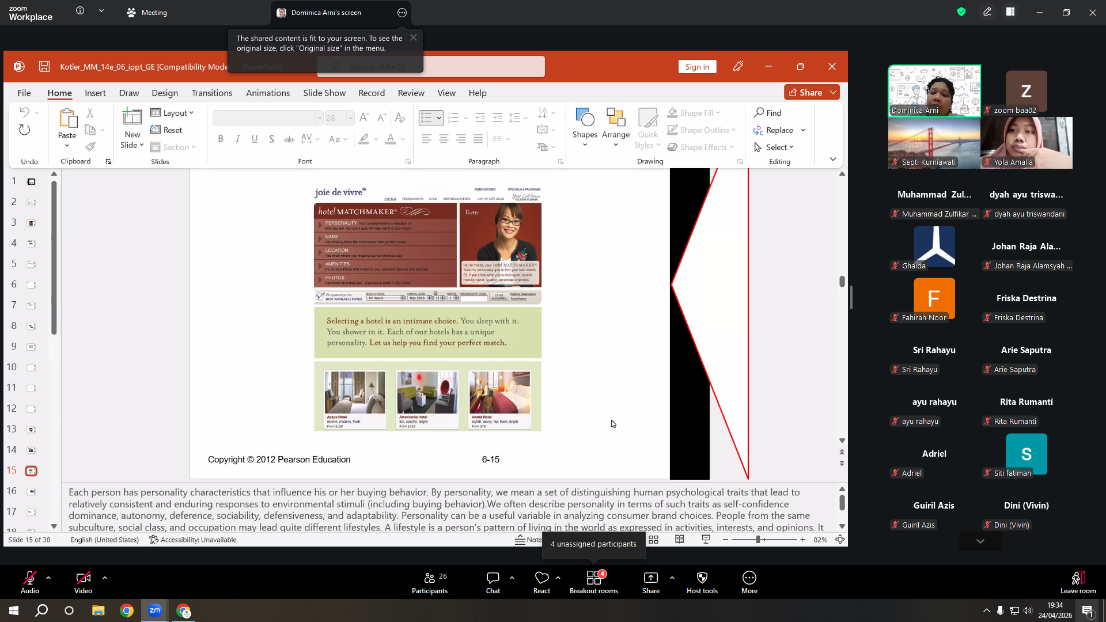Toggle Center text alignment
The width and height of the screenshot is (1106, 622).
(x=444, y=139)
